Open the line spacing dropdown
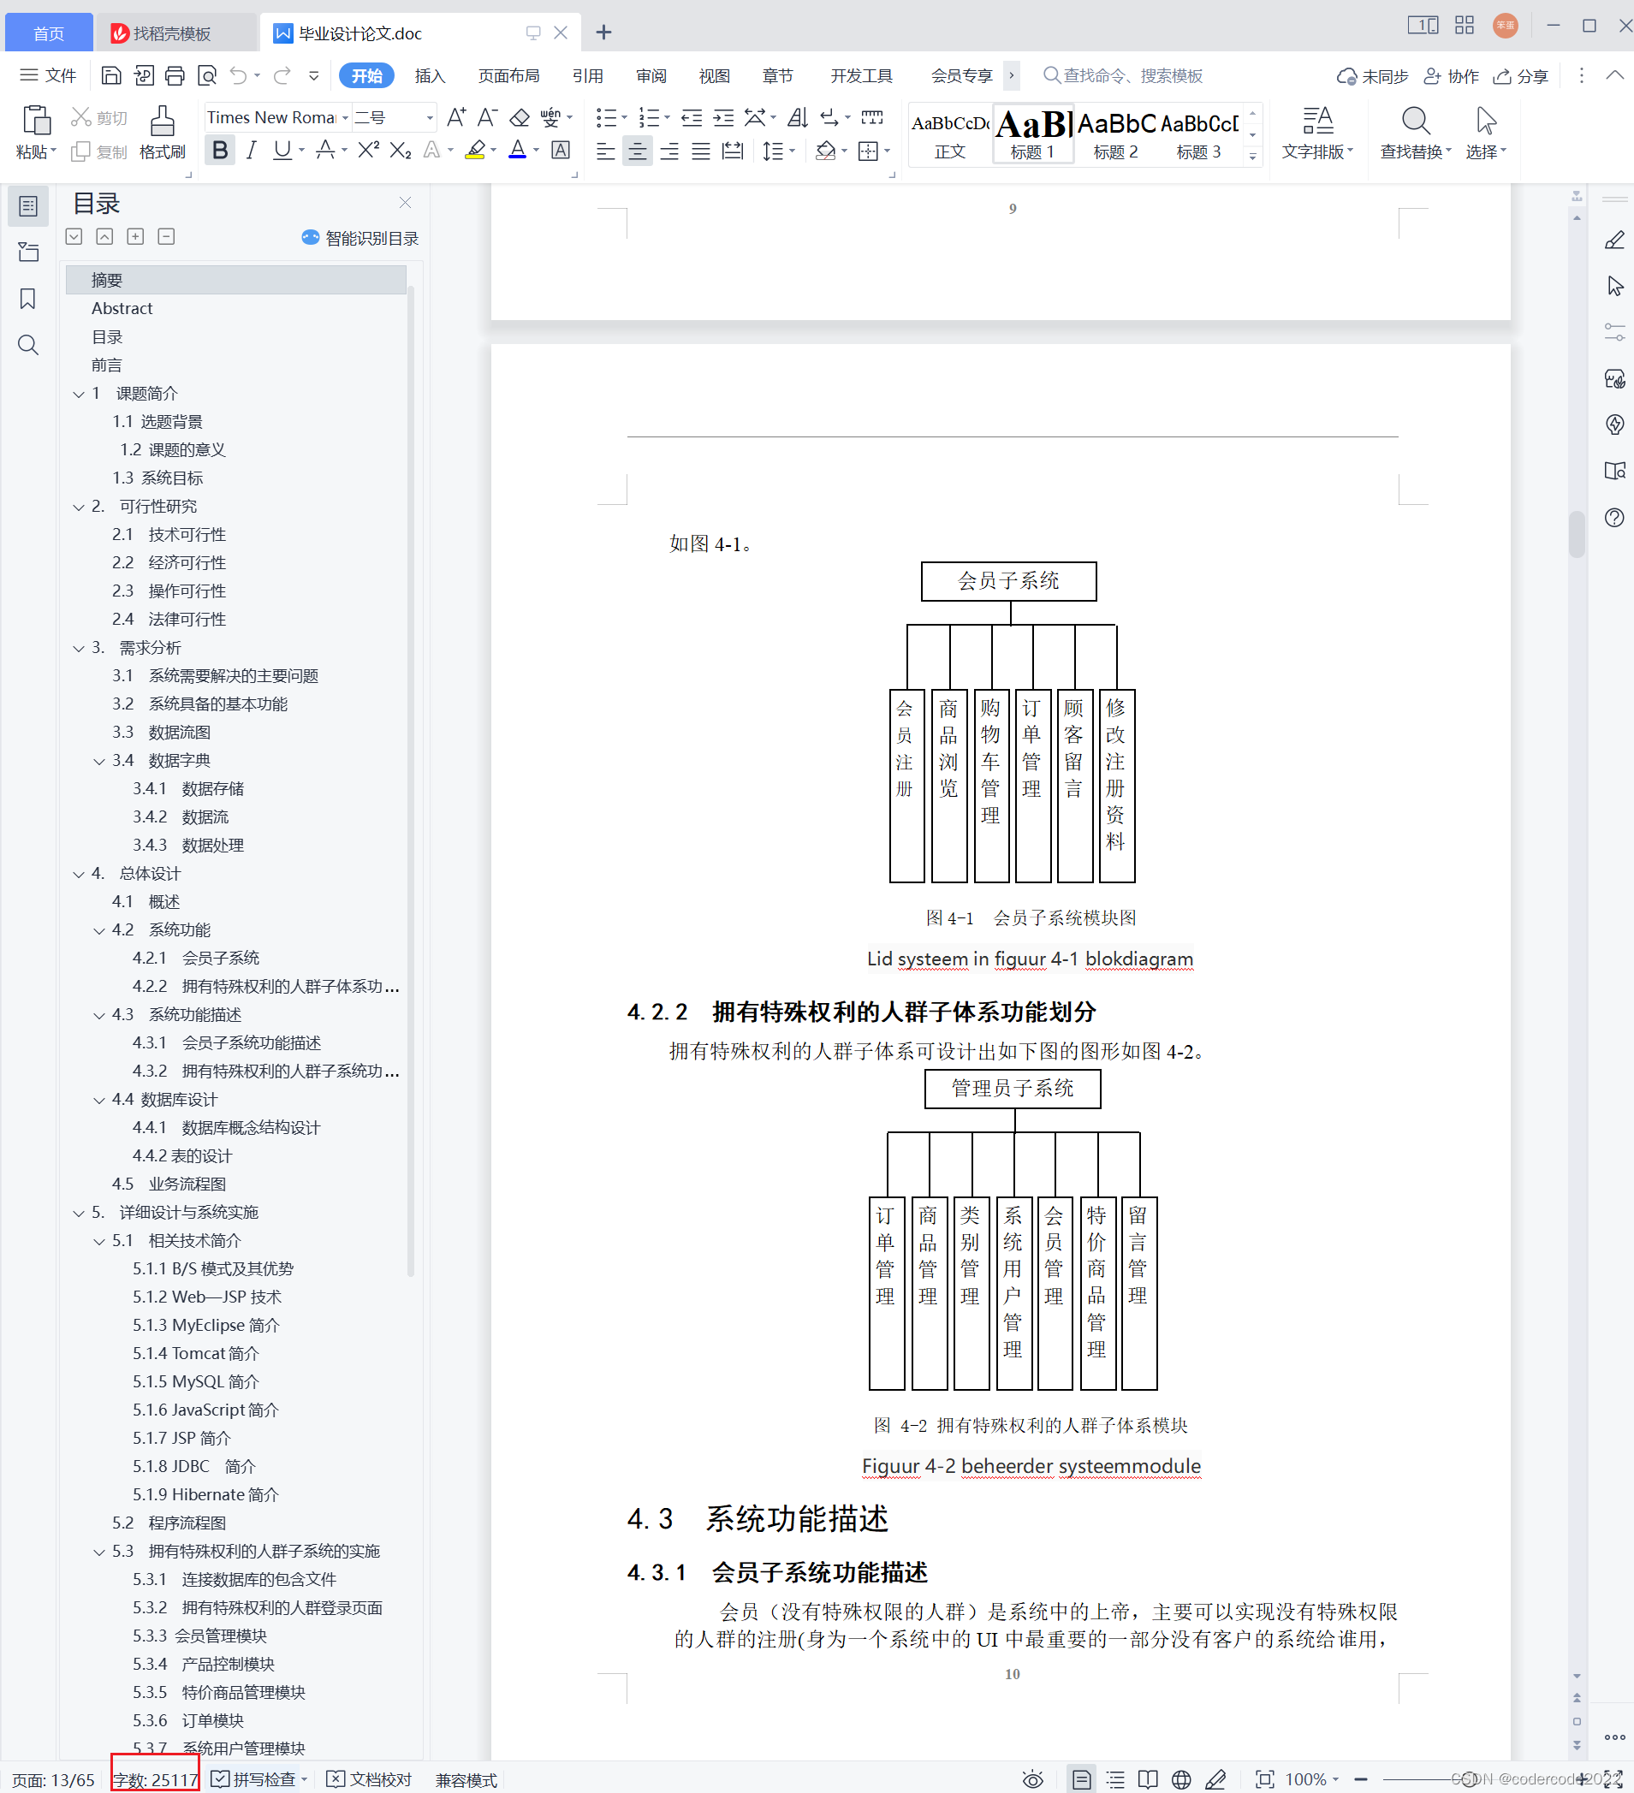Screen dimensions: 1634x1793 pyautogui.click(x=792, y=151)
